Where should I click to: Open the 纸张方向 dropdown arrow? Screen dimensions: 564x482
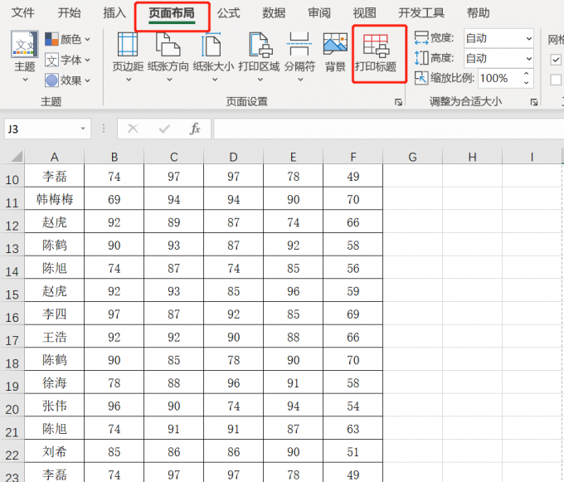pyautogui.click(x=169, y=80)
